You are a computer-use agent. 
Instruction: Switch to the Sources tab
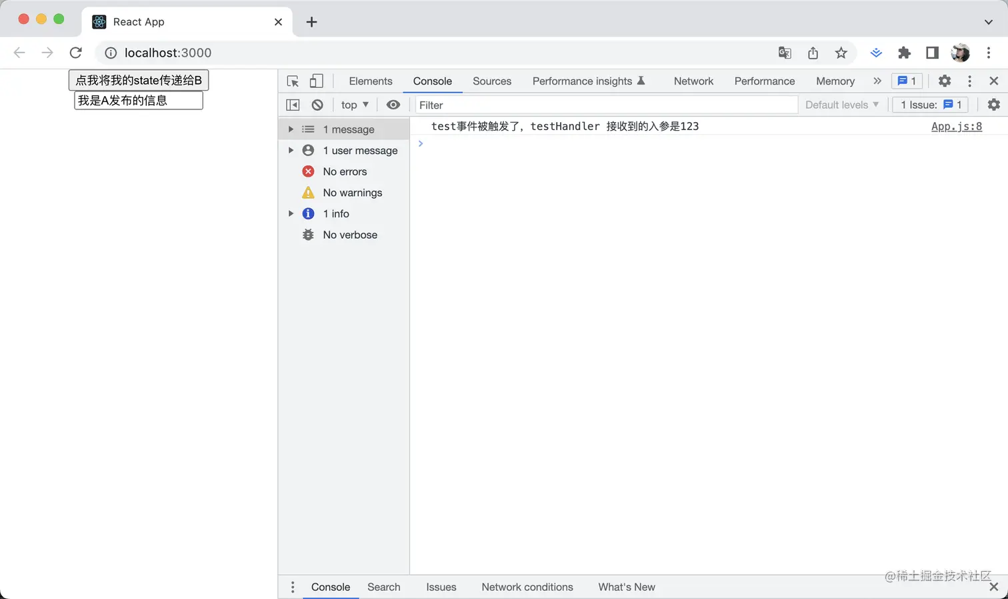492,81
